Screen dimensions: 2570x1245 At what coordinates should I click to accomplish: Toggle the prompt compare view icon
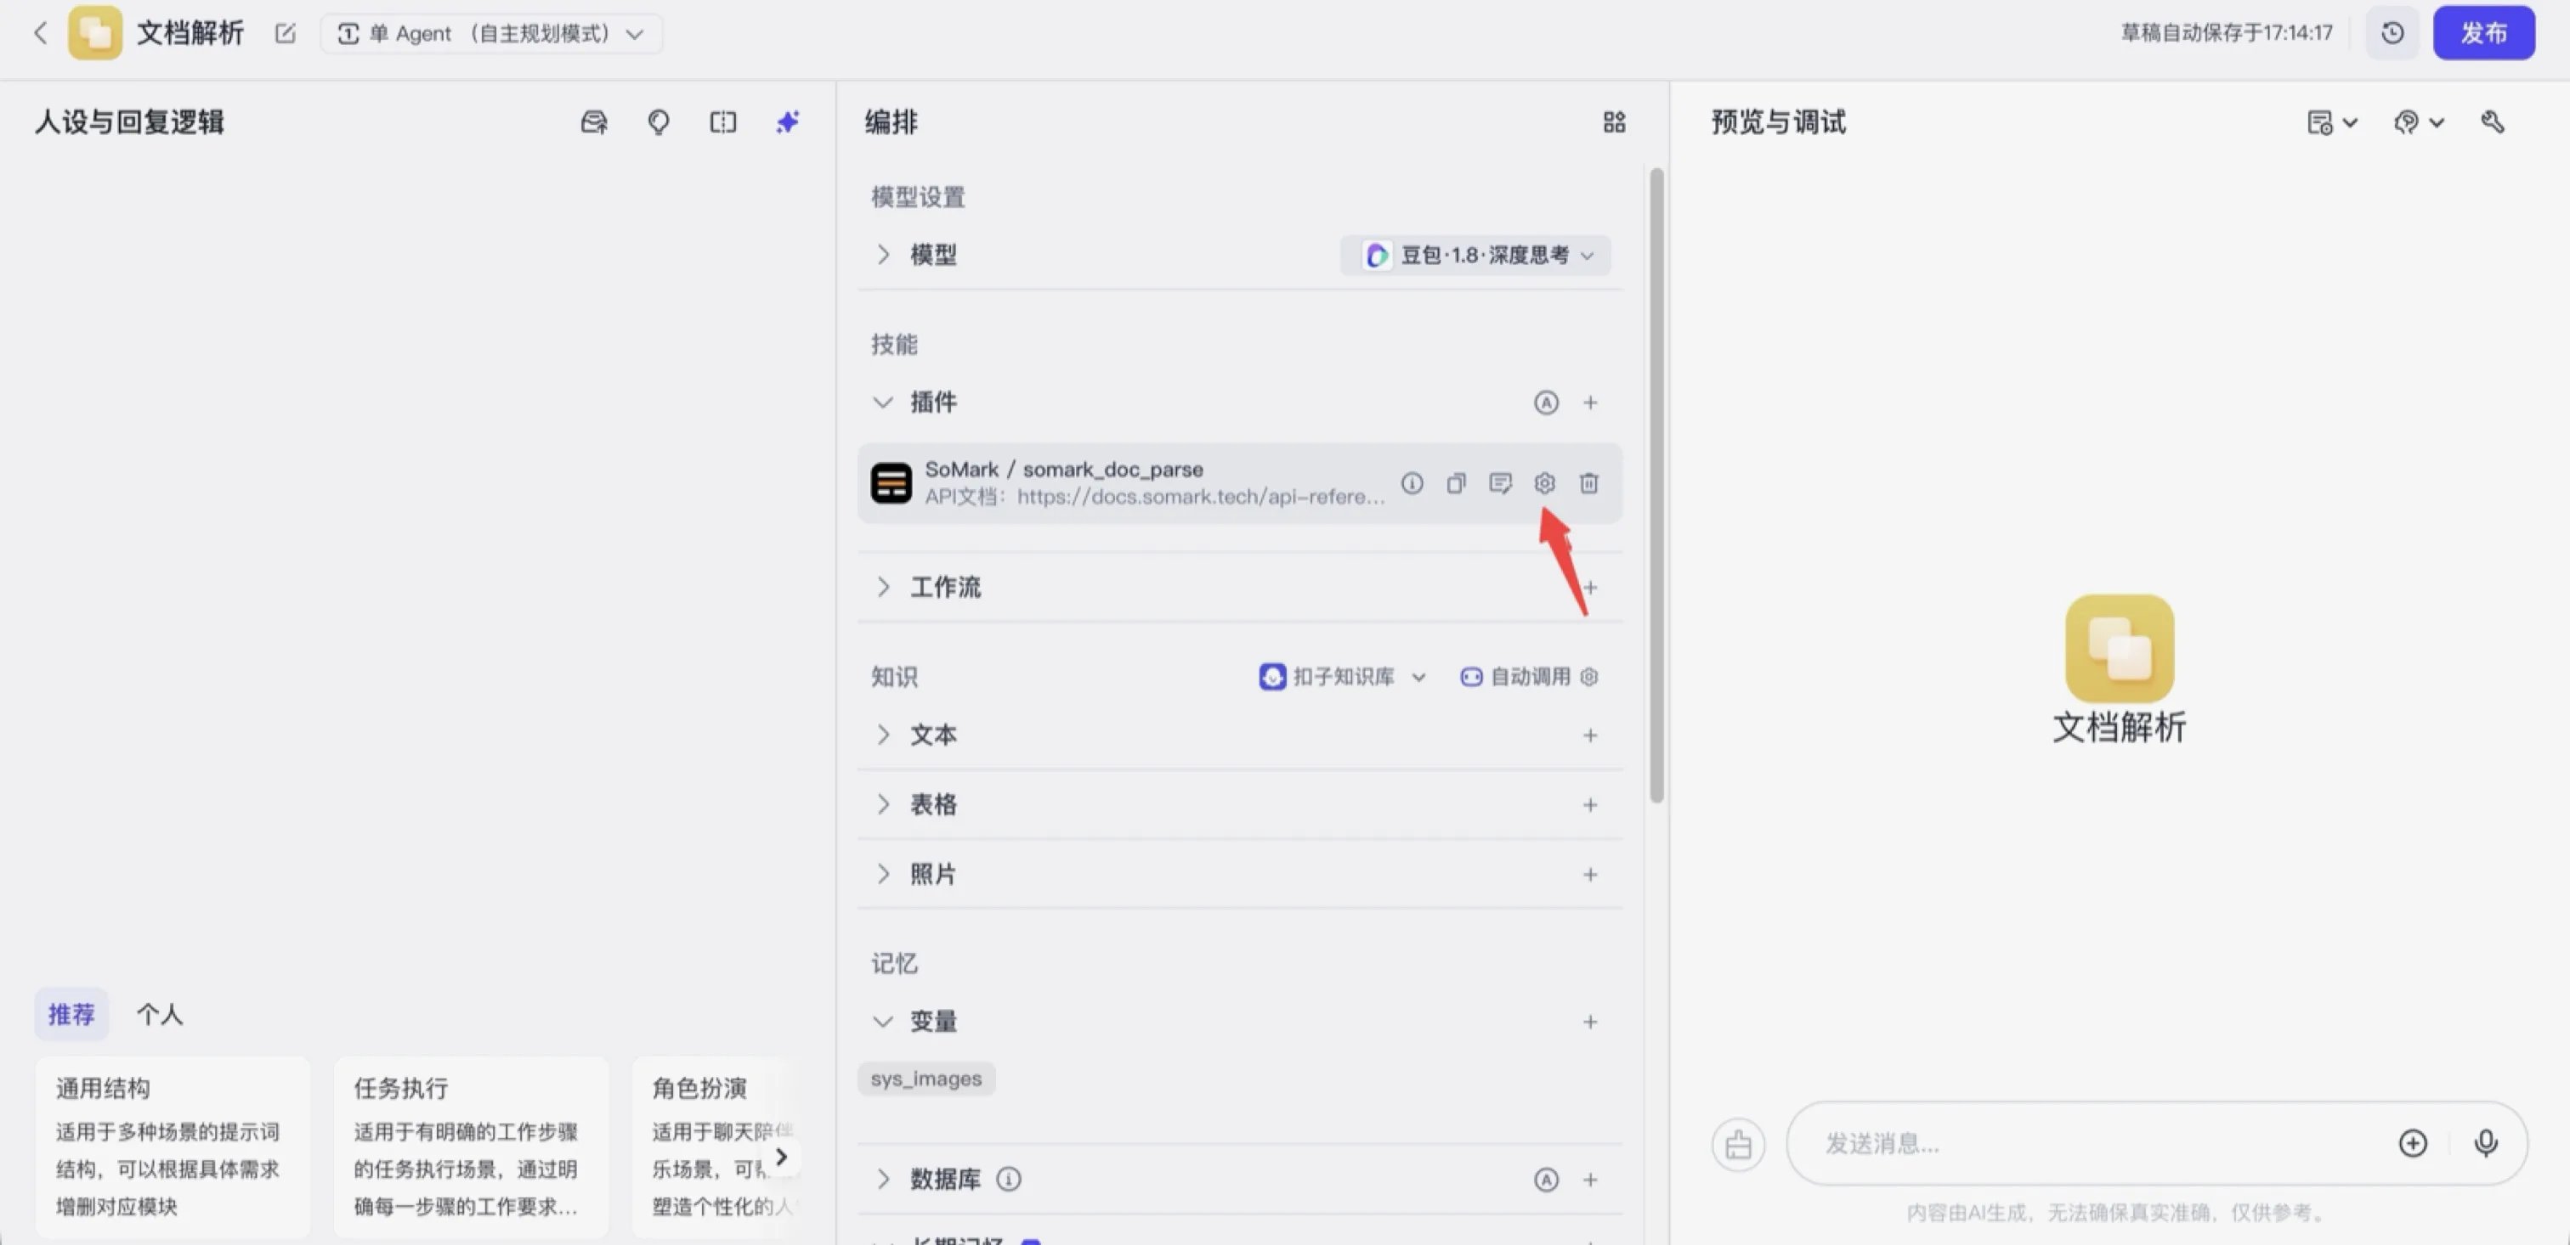coord(723,122)
